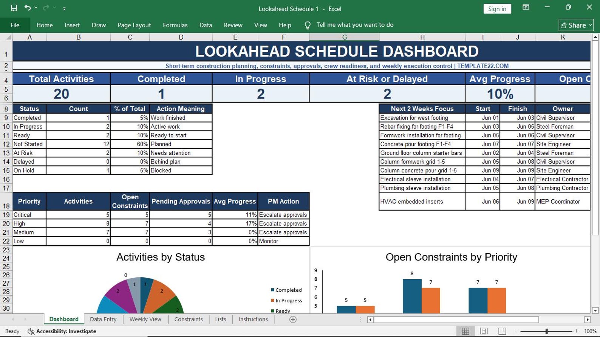Select the 'HVAC embedded inserts' cell
Image resolution: width=600 pixels, height=337 pixels.
click(x=422, y=202)
